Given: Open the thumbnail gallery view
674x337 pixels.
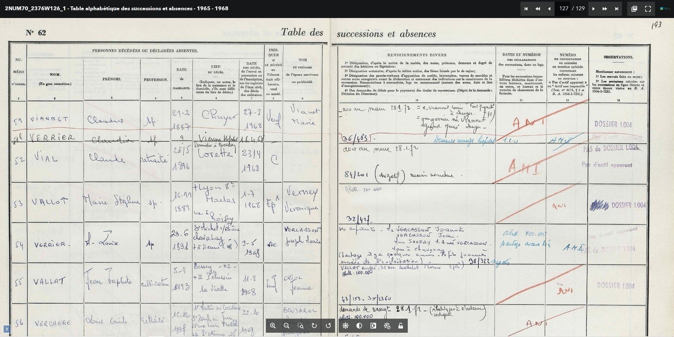Looking at the screenshot, I should pos(634,8).
